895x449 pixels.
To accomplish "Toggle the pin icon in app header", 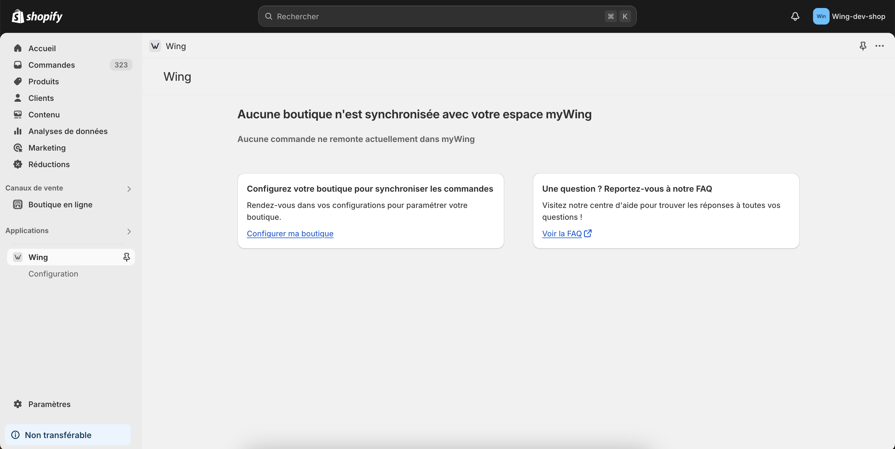I will point(863,46).
